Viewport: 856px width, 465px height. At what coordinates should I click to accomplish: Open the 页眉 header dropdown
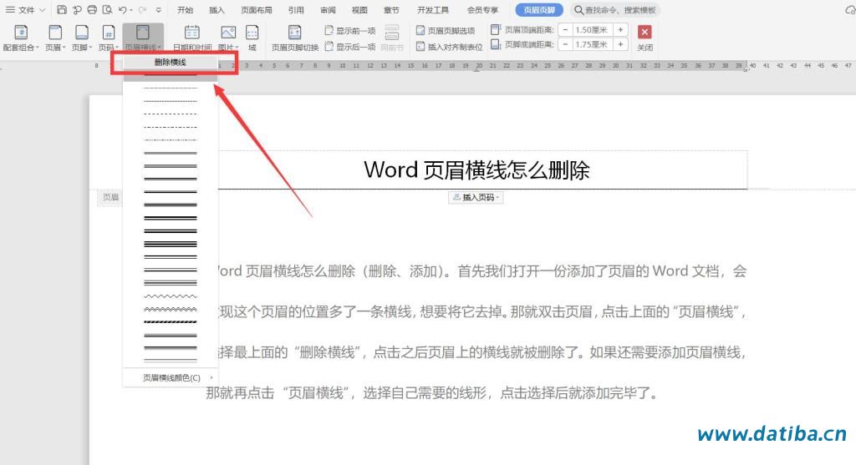coord(54,38)
